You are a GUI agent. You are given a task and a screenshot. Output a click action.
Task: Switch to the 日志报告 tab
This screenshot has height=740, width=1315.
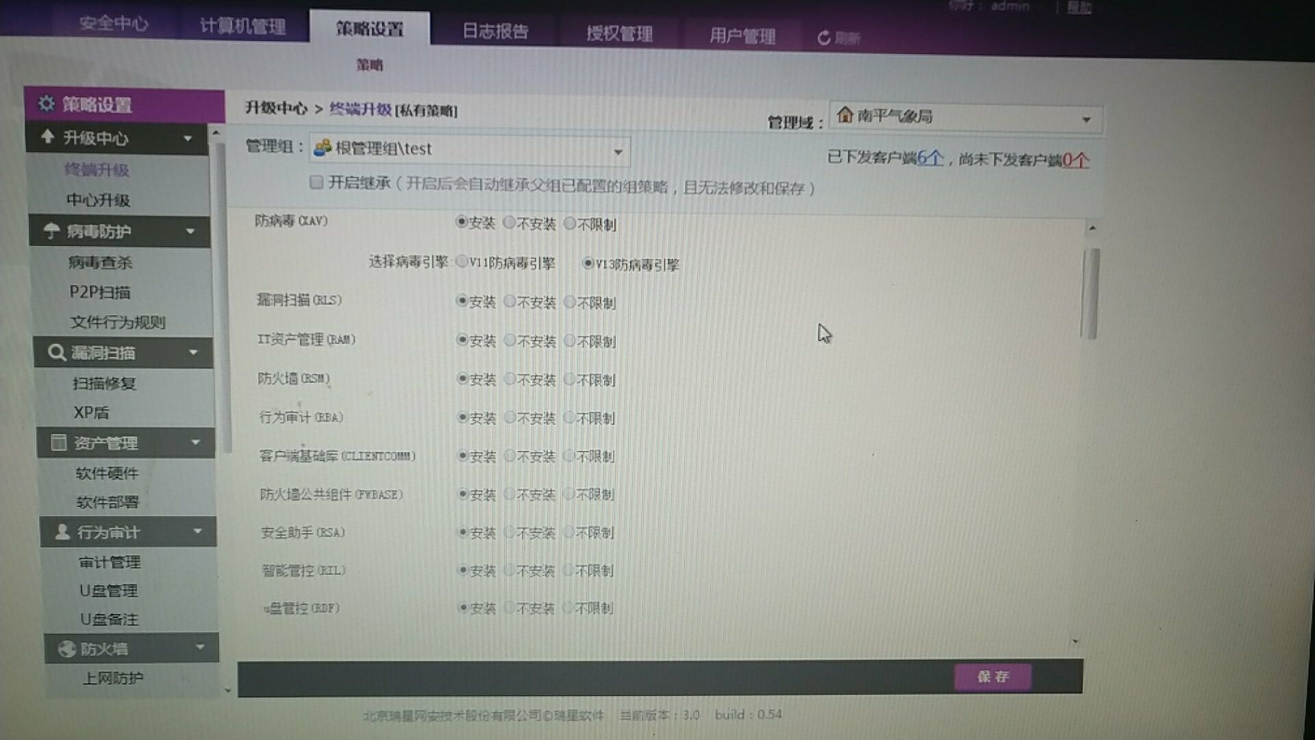pos(495,31)
